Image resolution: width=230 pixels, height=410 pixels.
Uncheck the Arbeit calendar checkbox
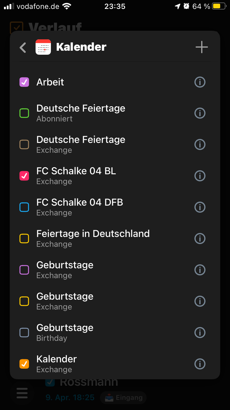(24, 82)
